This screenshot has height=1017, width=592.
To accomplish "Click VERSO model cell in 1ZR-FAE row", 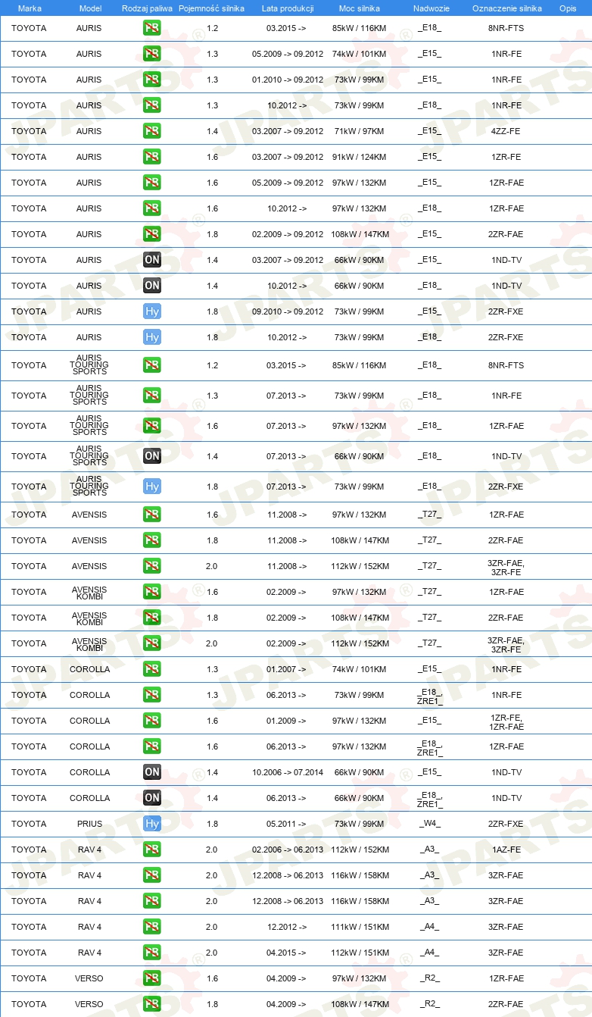I will coord(89,978).
